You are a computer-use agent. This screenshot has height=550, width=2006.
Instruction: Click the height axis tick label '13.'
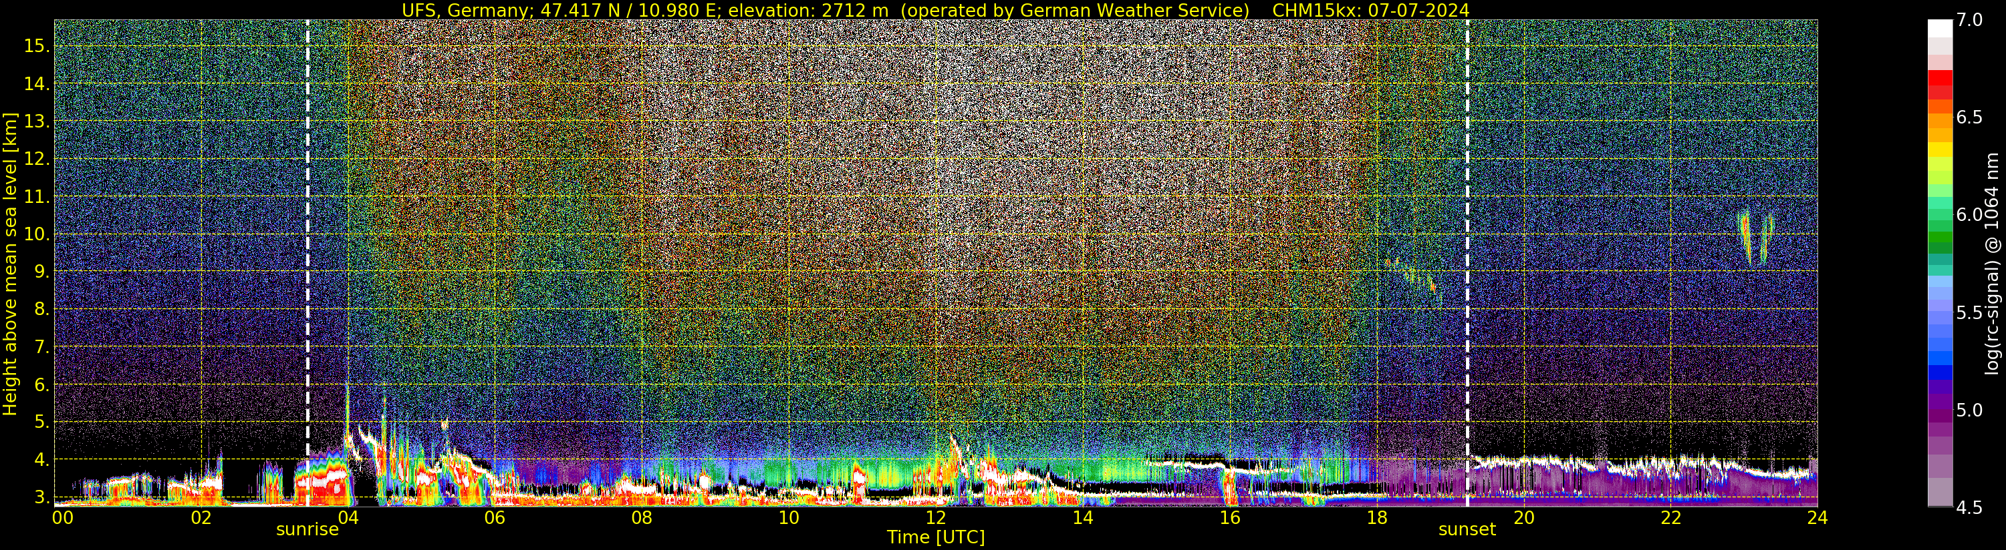point(37,121)
